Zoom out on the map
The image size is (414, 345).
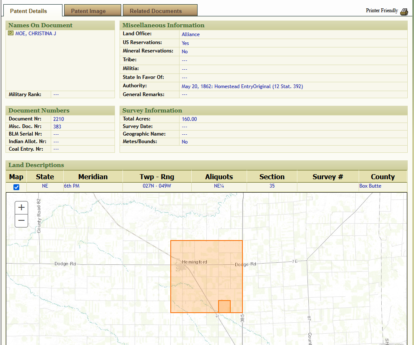[x=21, y=220]
